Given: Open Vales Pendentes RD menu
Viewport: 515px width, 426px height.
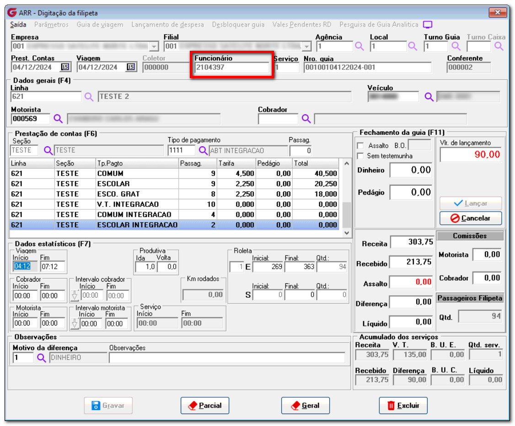Looking at the screenshot, I should tap(302, 25).
